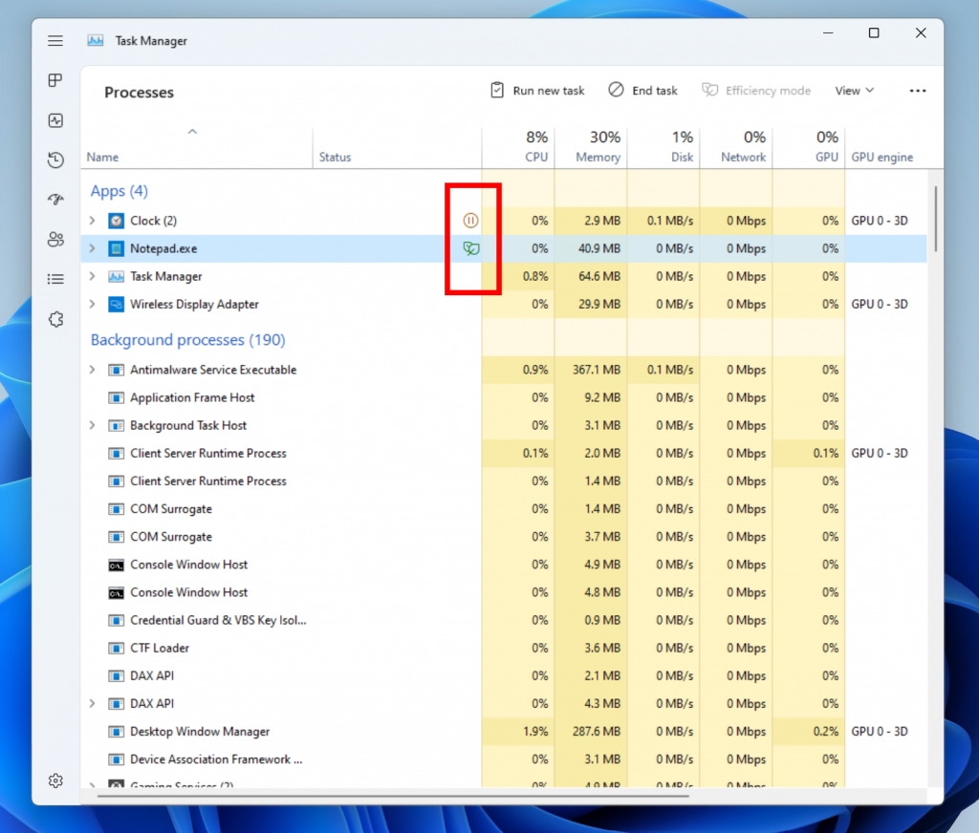Image resolution: width=979 pixels, height=833 pixels.
Task: Select the Startup apps section
Action: 54,199
